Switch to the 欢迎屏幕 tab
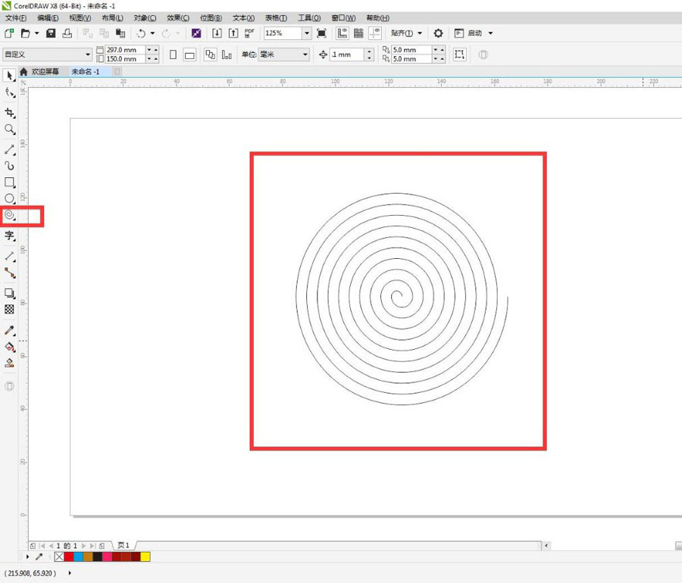 [44, 71]
